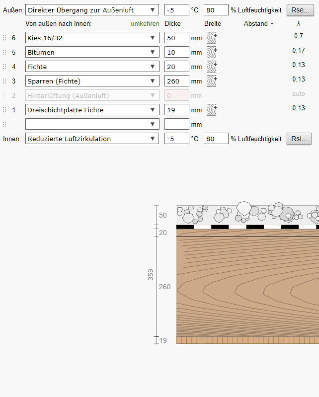Edit the outside temperature field
The image size is (319, 397).
coord(177,10)
